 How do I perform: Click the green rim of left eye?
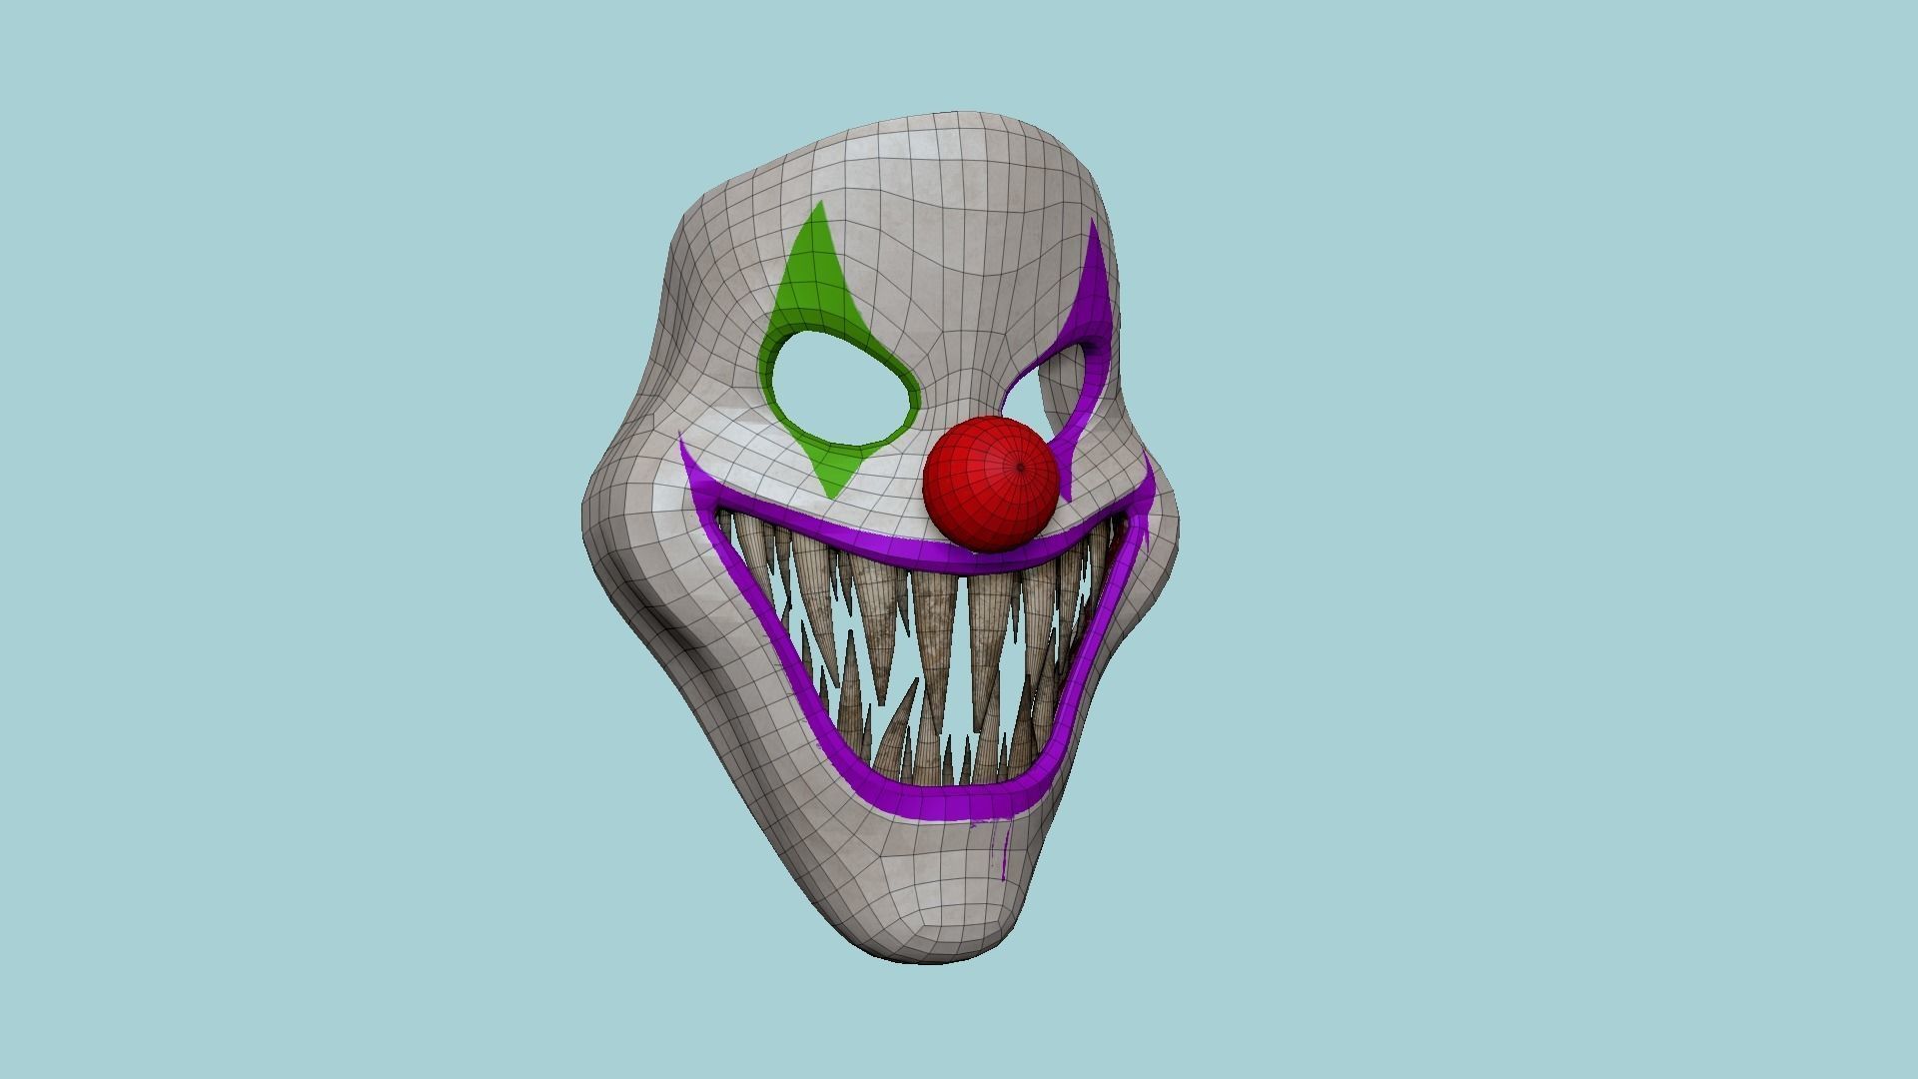[767, 380]
